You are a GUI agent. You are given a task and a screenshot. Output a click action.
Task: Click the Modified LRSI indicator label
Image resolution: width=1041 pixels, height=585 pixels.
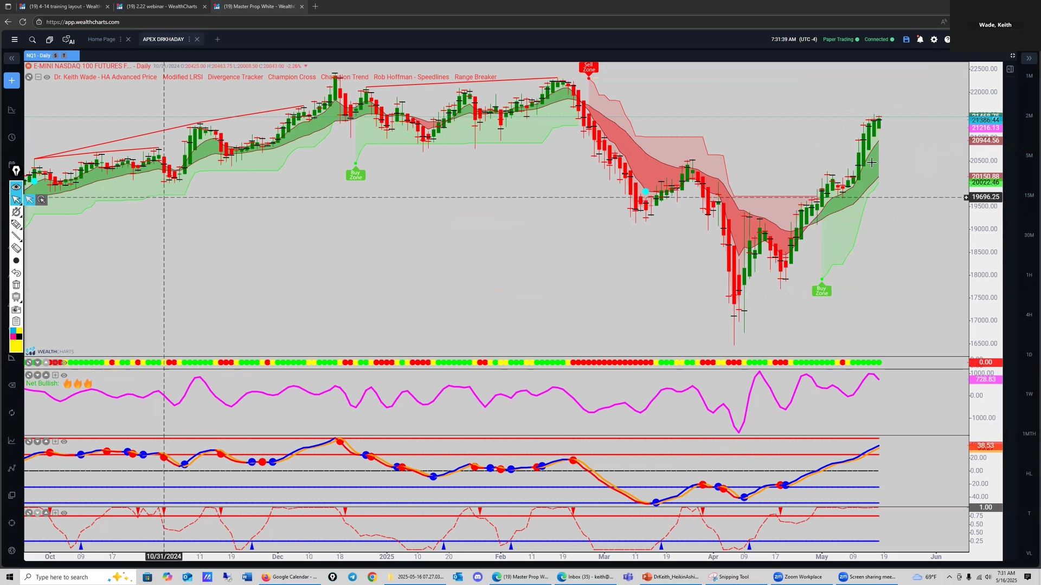tap(183, 77)
